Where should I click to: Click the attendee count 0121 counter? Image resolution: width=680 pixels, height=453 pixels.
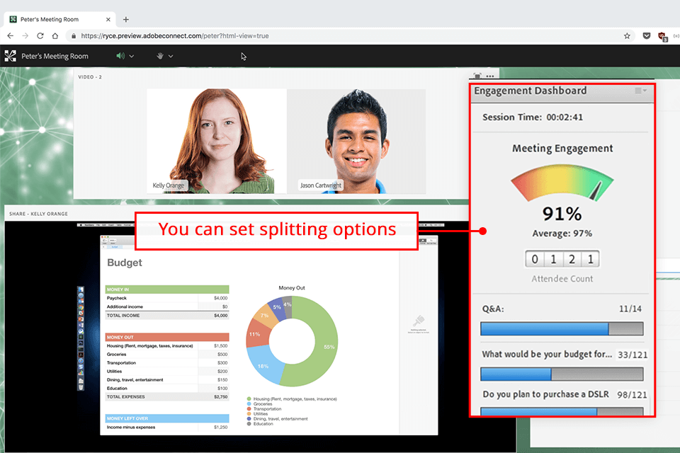tap(562, 259)
